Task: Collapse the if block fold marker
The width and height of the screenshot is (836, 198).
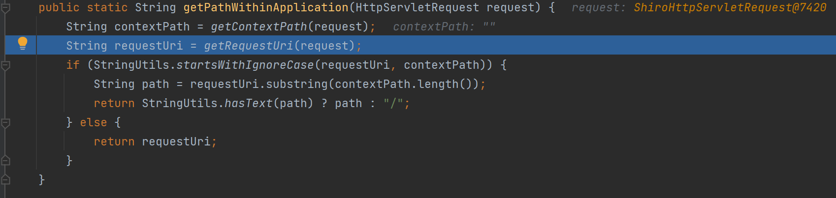Action: [5, 65]
